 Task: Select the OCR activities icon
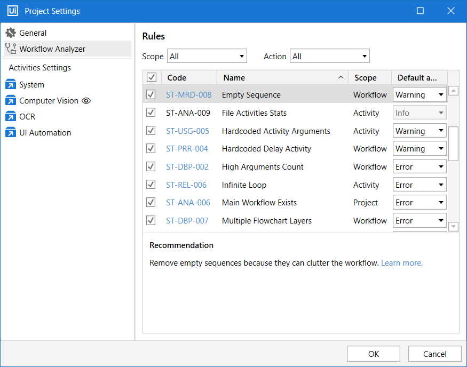[x=10, y=116]
